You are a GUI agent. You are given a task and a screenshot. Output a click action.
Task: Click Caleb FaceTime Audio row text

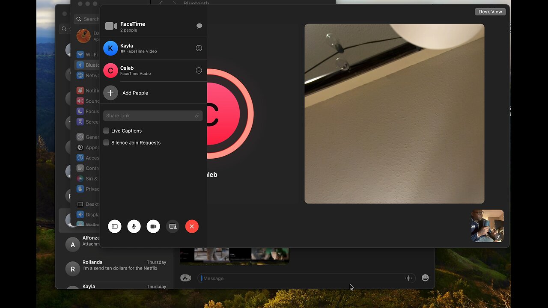[135, 71]
